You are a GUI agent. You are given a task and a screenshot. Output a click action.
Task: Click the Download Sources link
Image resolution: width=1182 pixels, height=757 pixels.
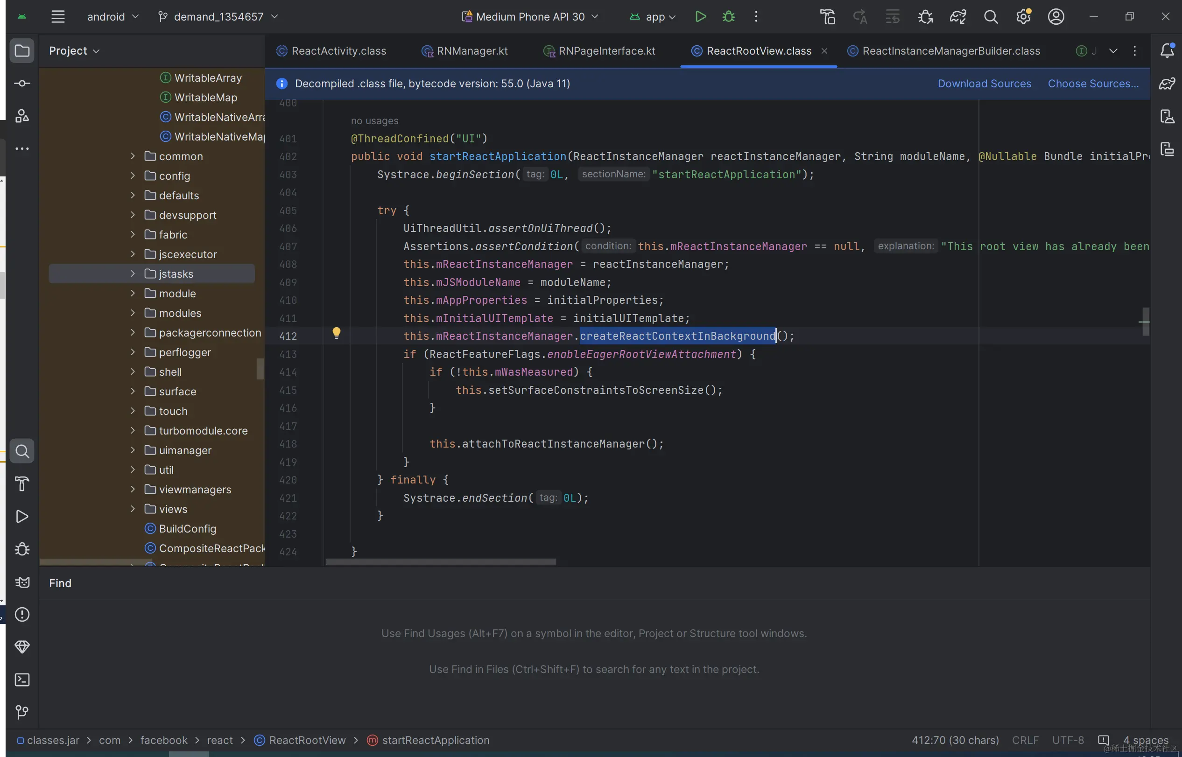click(x=984, y=84)
